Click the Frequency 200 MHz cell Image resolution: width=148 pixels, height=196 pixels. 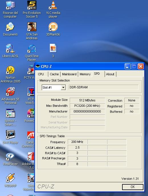click(77, 142)
